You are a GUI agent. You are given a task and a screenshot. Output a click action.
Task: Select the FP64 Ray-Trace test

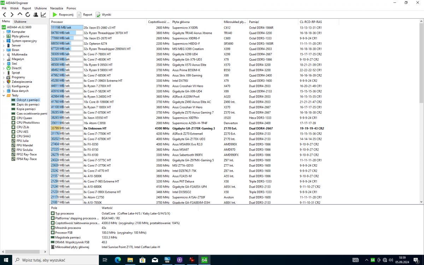click(26, 159)
